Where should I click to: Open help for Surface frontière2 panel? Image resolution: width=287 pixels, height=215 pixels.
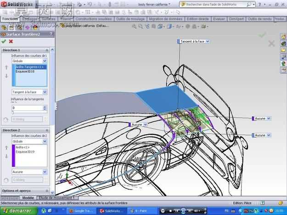click(x=51, y=34)
